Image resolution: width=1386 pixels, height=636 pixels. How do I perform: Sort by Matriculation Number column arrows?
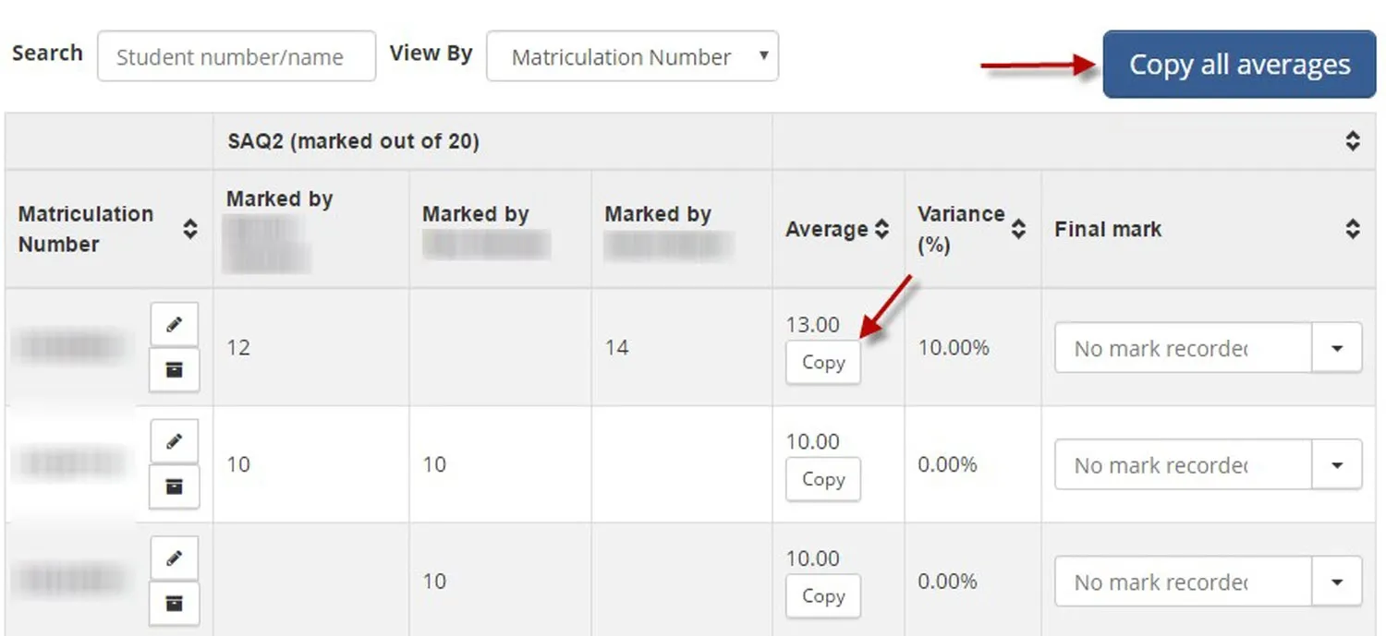(x=189, y=229)
